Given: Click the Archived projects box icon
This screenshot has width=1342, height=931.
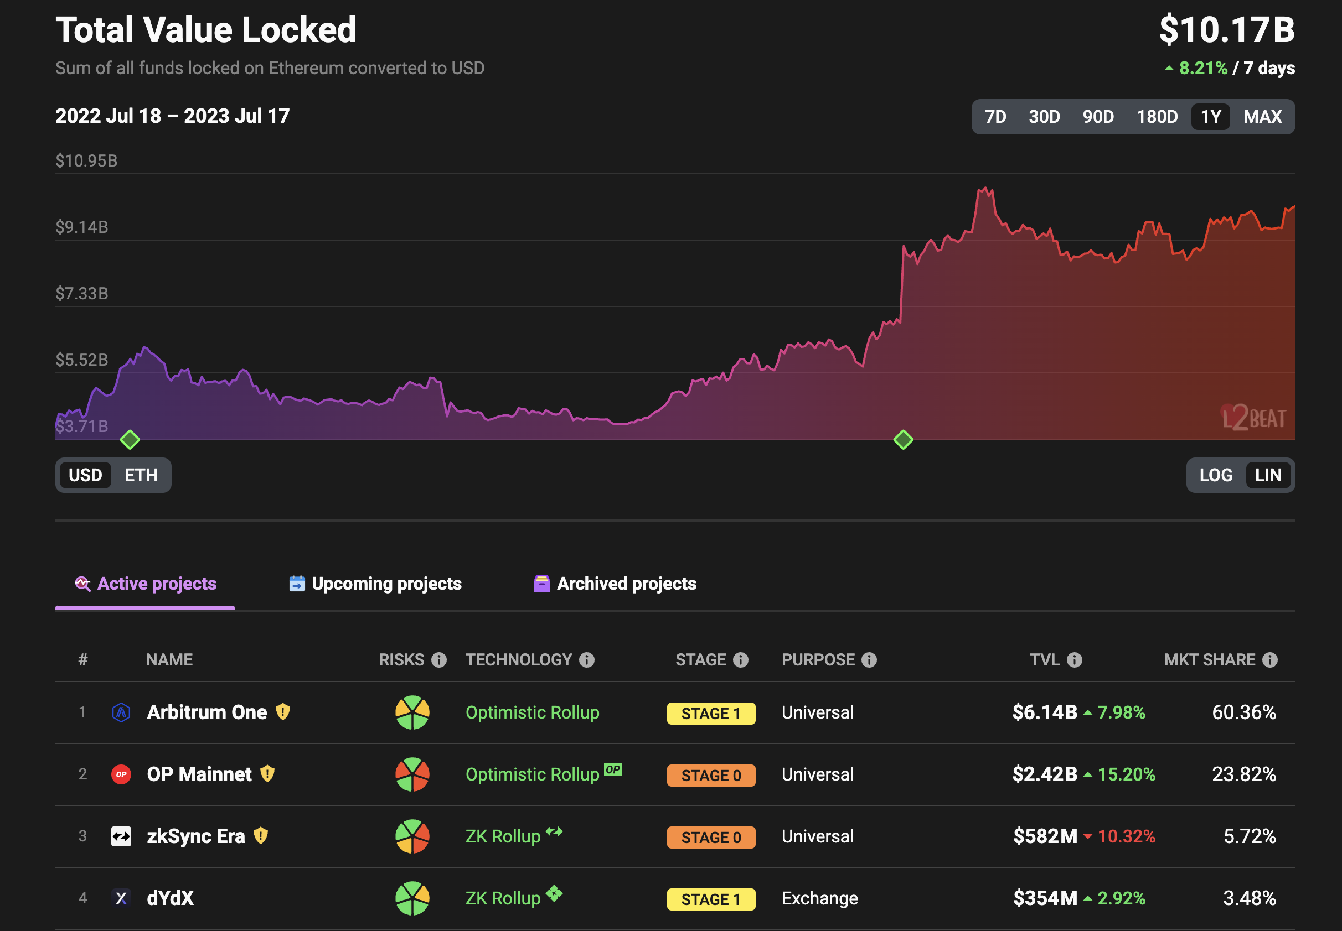Looking at the screenshot, I should pyautogui.click(x=541, y=584).
